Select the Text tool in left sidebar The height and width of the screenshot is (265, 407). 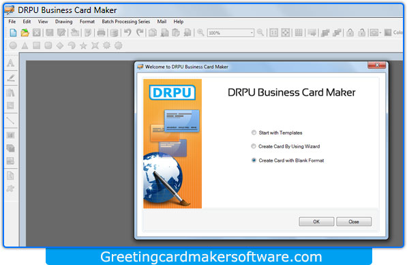(11, 63)
